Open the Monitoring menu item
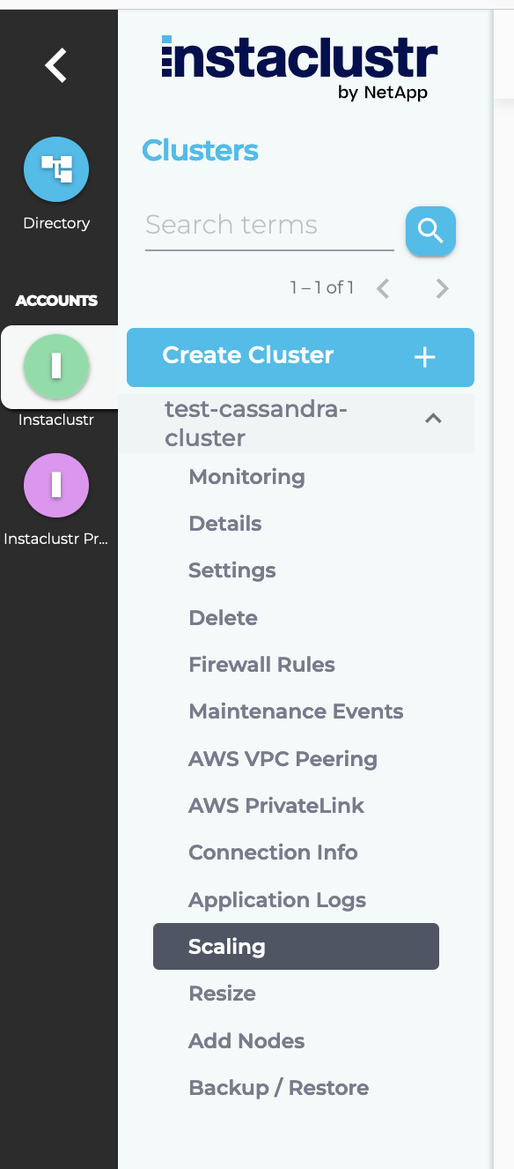 [x=247, y=477]
